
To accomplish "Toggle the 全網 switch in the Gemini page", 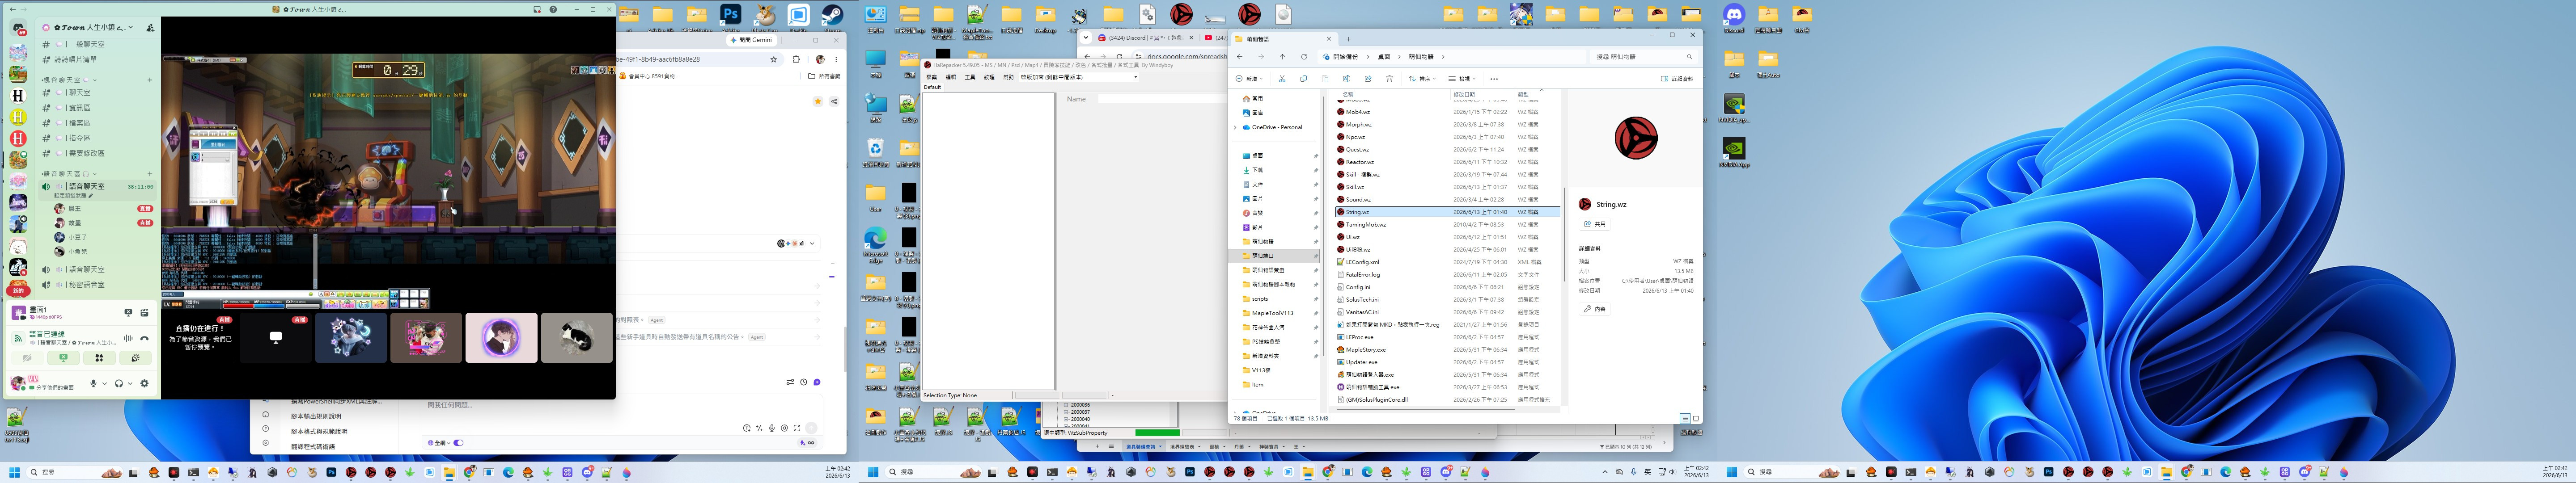I will click(458, 442).
